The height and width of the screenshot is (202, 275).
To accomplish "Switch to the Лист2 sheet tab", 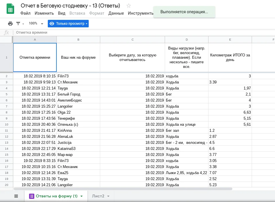I will 98,196.
